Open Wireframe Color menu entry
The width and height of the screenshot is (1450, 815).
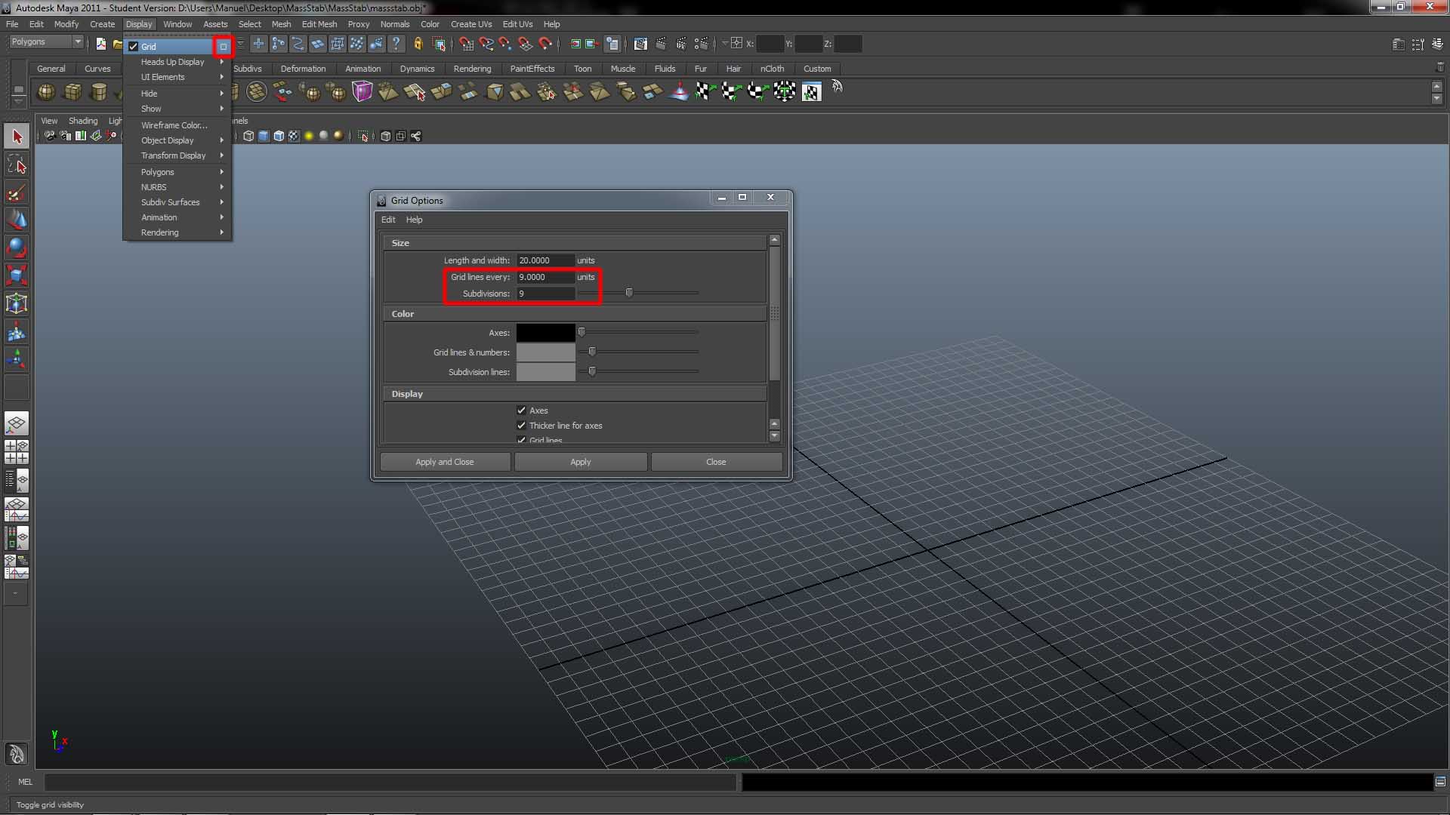click(x=174, y=125)
